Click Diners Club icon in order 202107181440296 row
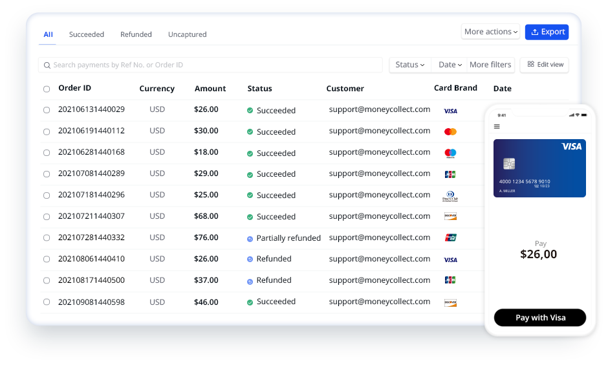This screenshot has height=365, width=608. 450,196
